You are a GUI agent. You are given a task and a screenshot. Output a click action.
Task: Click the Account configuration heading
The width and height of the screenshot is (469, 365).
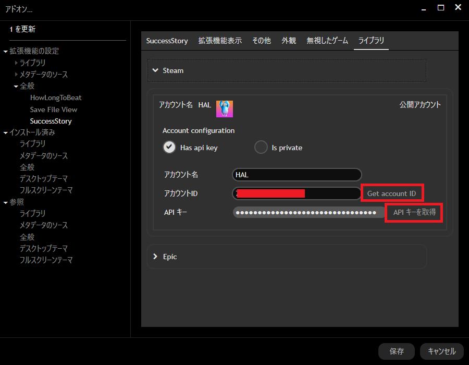tap(199, 131)
